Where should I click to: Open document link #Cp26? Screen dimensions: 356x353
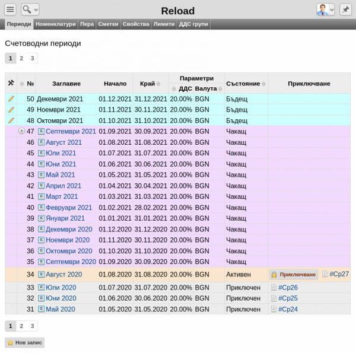pyautogui.click(x=288, y=288)
